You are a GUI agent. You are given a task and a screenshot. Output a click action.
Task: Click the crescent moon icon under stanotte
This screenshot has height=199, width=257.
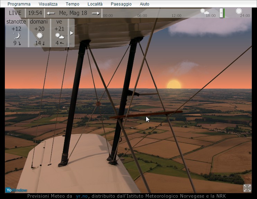pyautogui.click(x=17, y=36)
